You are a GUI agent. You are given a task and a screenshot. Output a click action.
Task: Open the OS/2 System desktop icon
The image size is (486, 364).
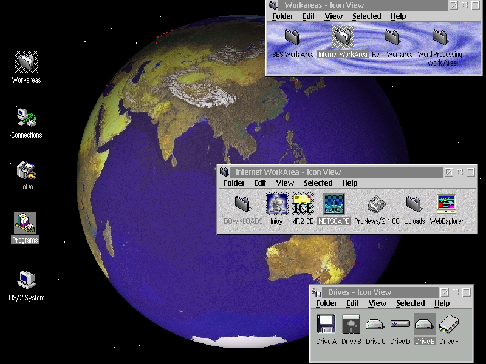click(26, 280)
